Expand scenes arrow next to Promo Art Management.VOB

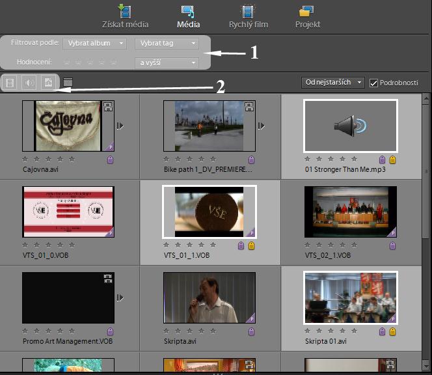click(x=120, y=298)
